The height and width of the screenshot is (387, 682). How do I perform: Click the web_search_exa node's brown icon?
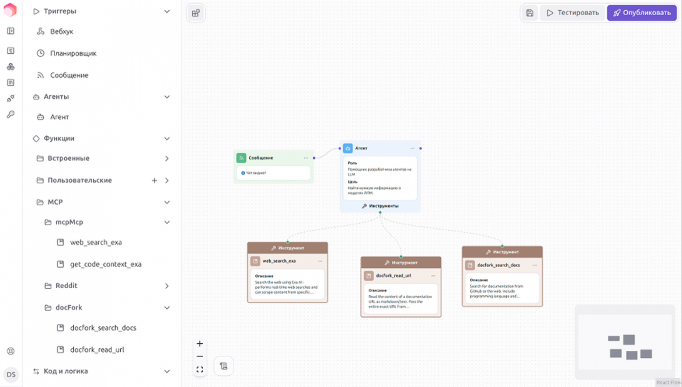click(x=255, y=261)
